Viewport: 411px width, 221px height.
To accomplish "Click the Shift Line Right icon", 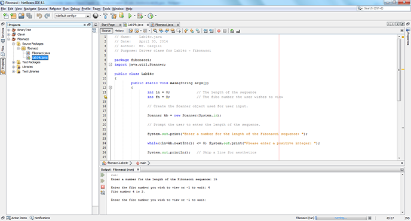I will pyautogui.click(x=211, y=31).
